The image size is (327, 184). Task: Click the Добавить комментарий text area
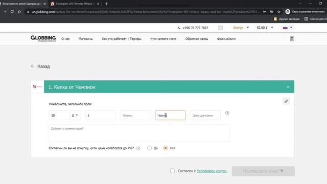(139, 133)
